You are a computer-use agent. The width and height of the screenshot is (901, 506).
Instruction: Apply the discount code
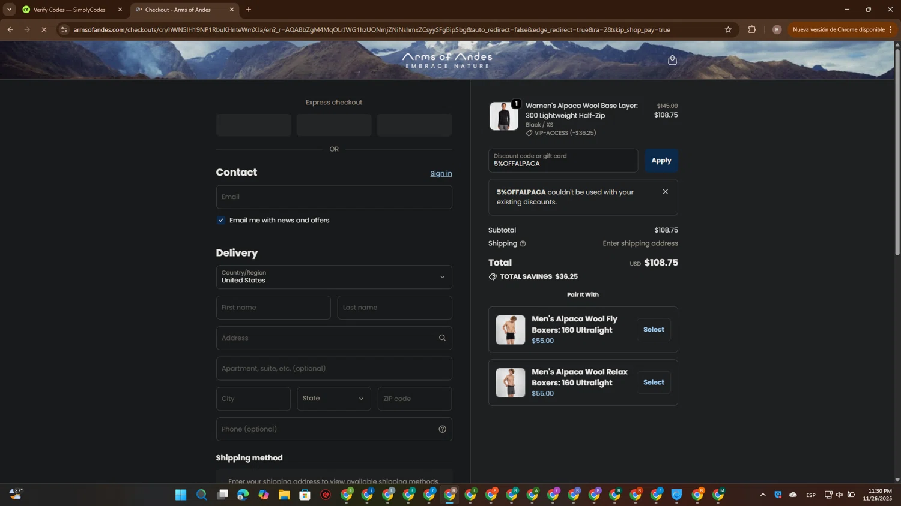[x=661, y=161]
